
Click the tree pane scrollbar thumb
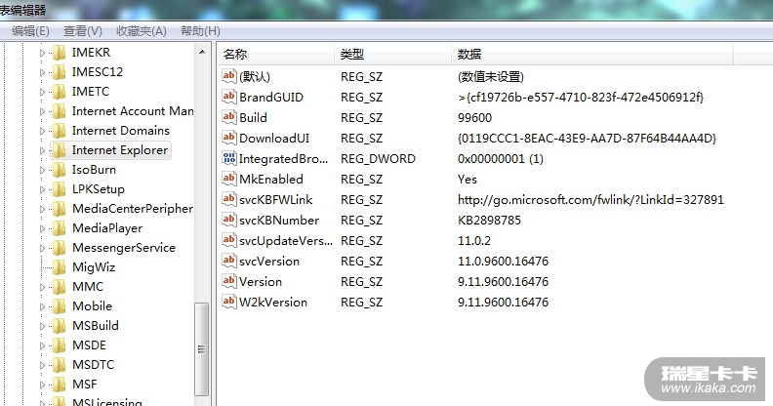tap(202, 348)
